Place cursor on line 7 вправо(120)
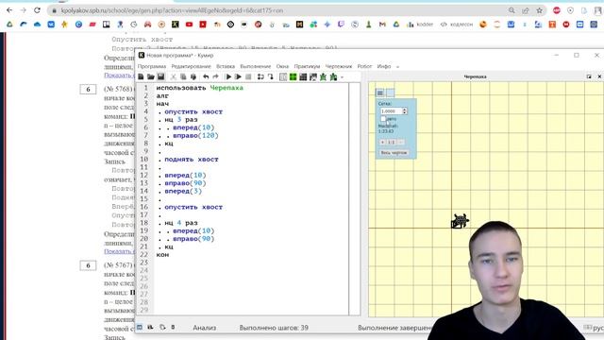 click(x=195, y=136)
